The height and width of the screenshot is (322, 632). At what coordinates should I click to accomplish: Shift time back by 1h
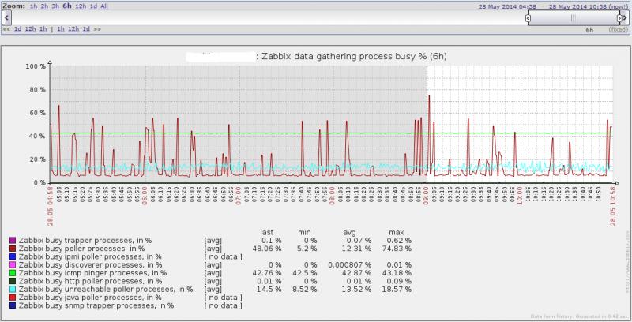pyautogui.click(x=43, y=29)
